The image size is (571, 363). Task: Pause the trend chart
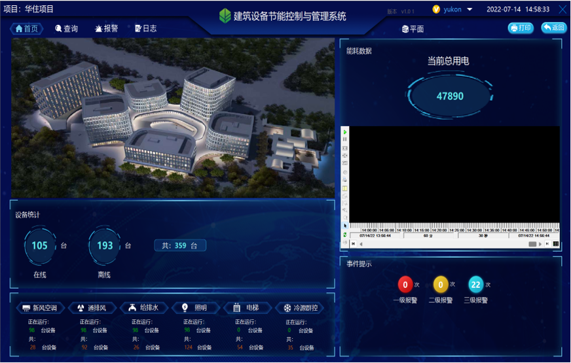[345, 139]
